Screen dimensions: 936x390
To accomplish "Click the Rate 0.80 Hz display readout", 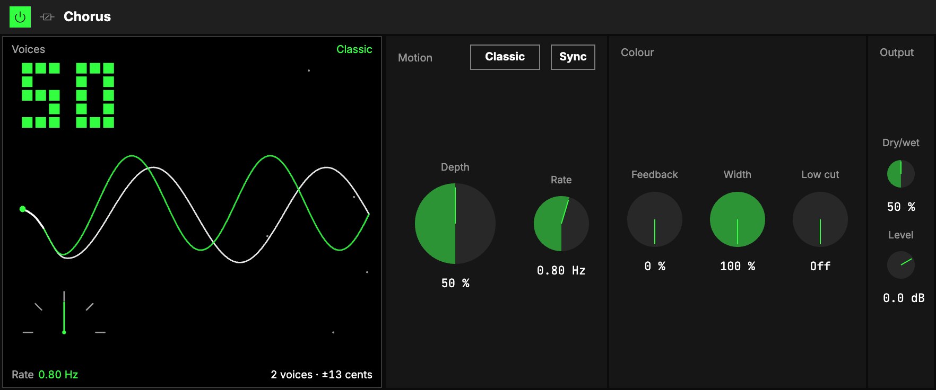I will click(45, 375).
